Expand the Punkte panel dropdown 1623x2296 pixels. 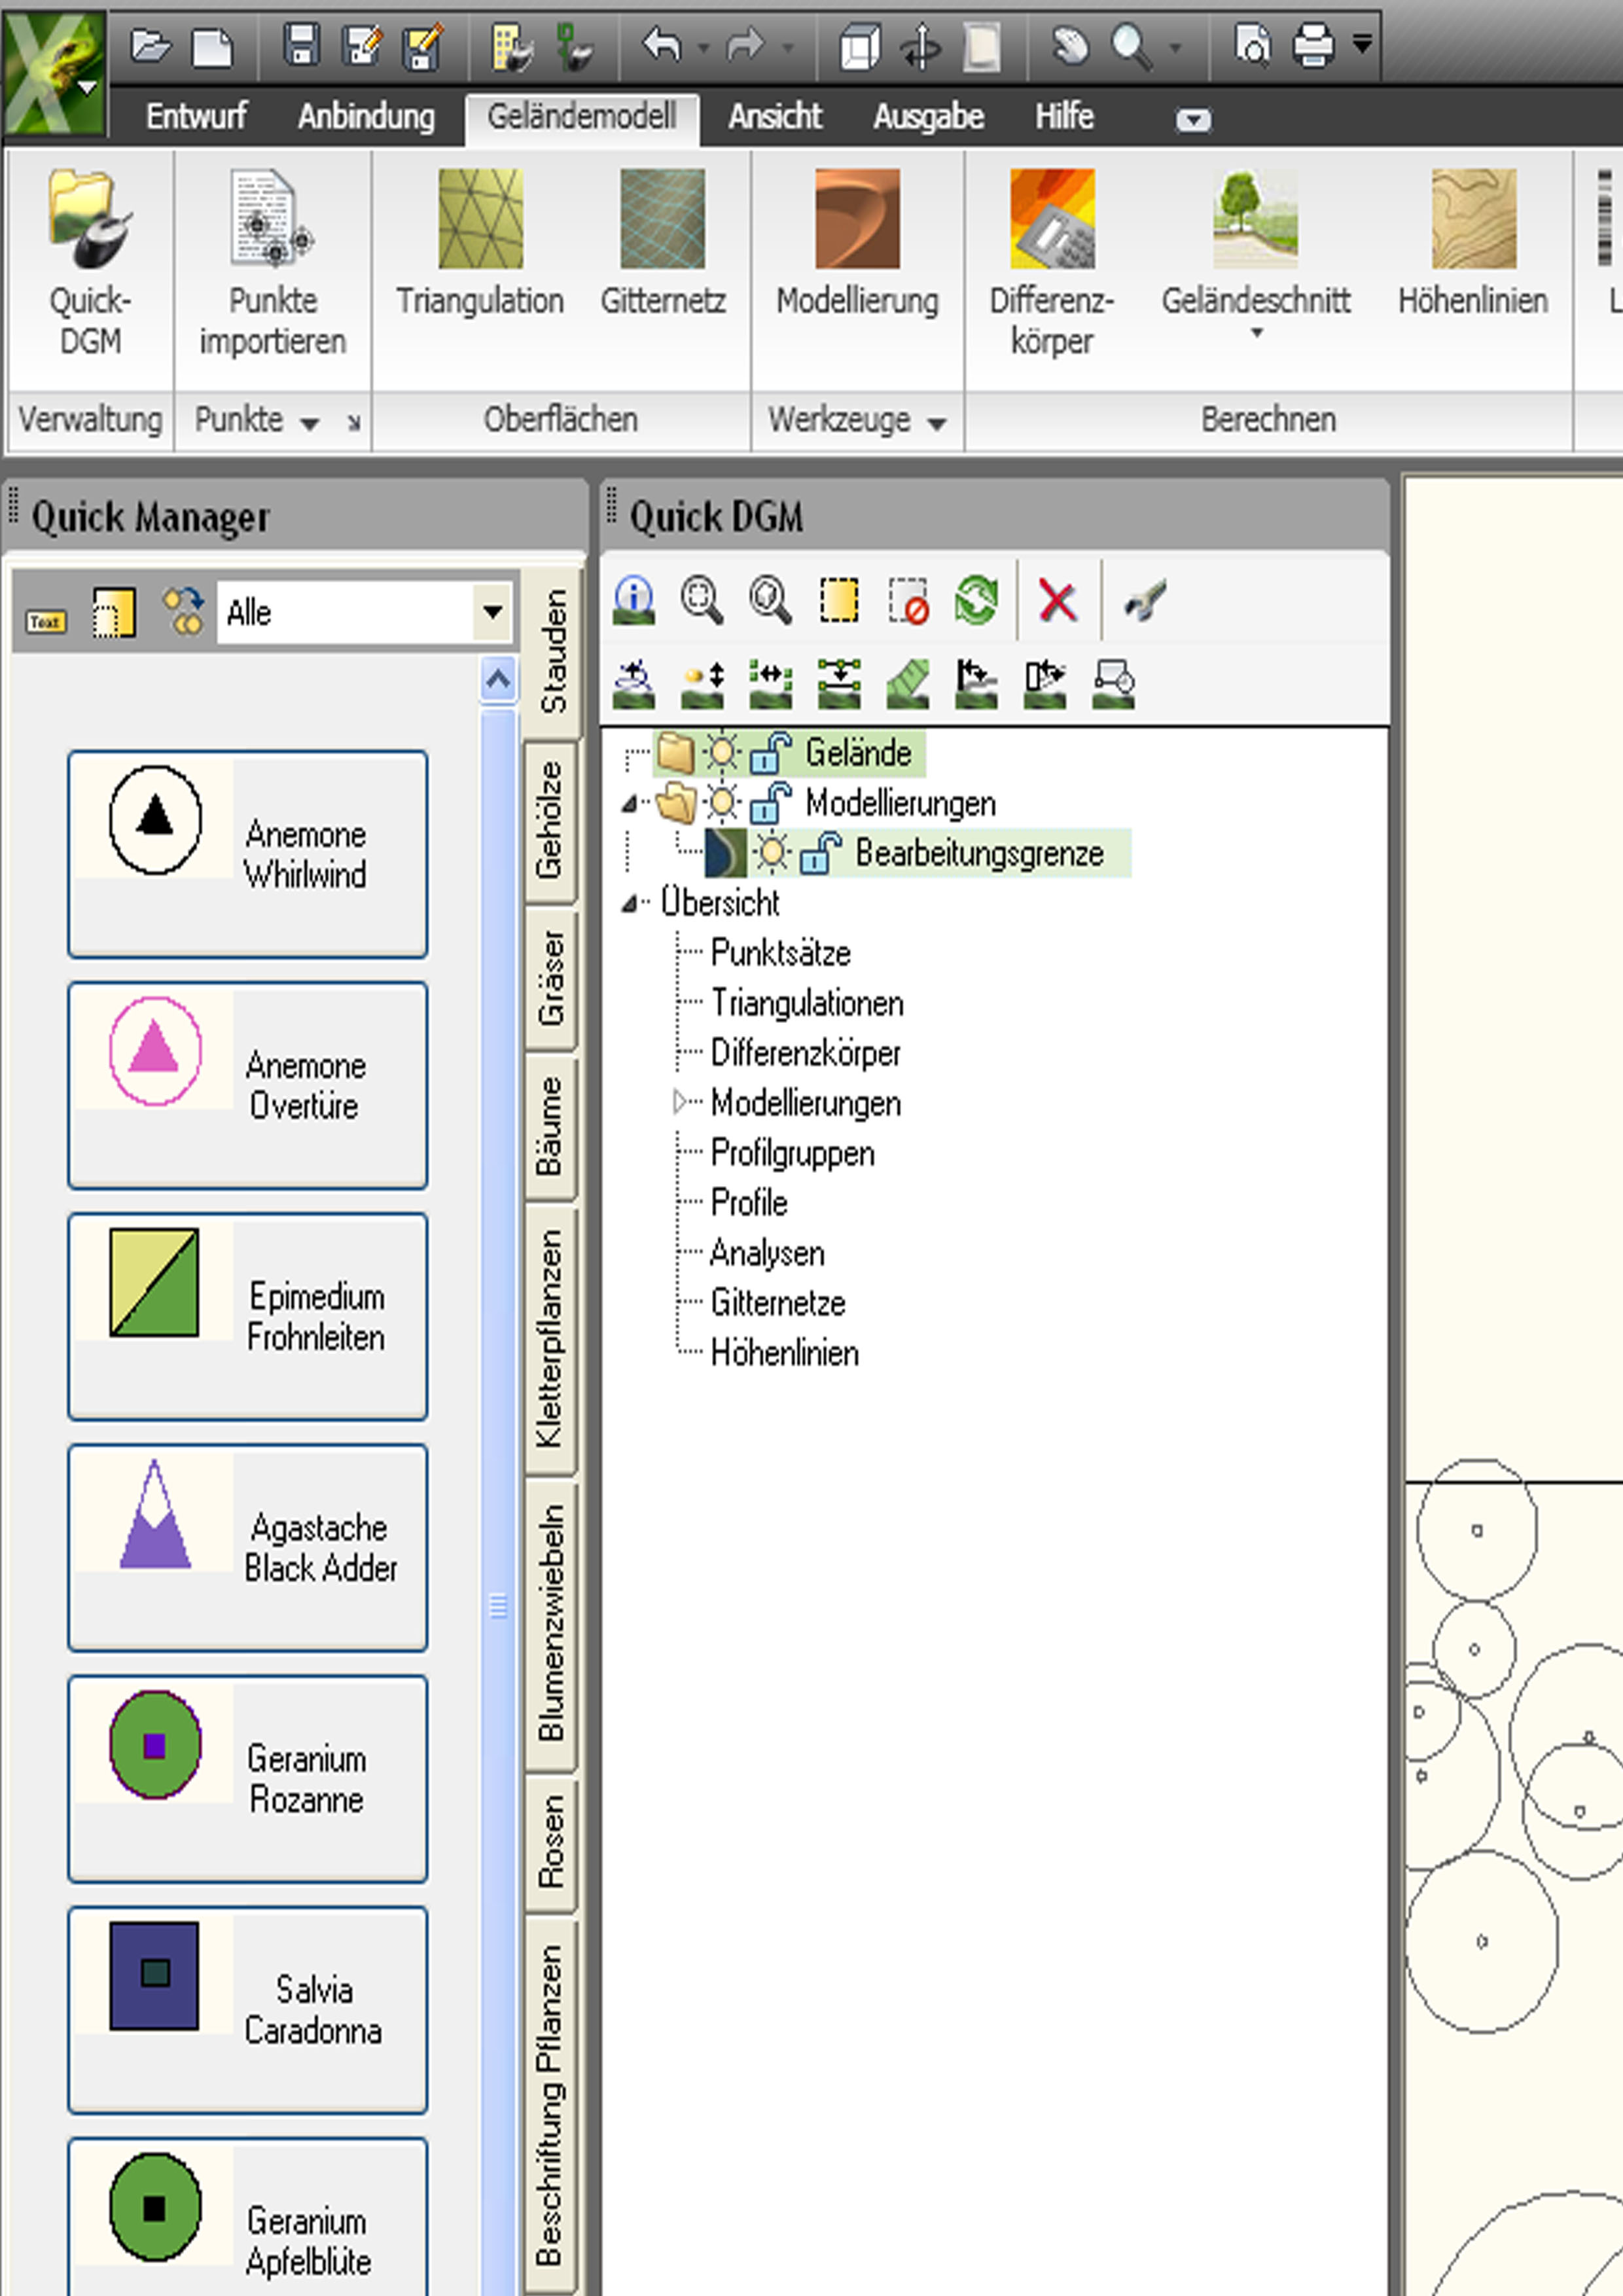pyautogui.click(x=309, y=424)
